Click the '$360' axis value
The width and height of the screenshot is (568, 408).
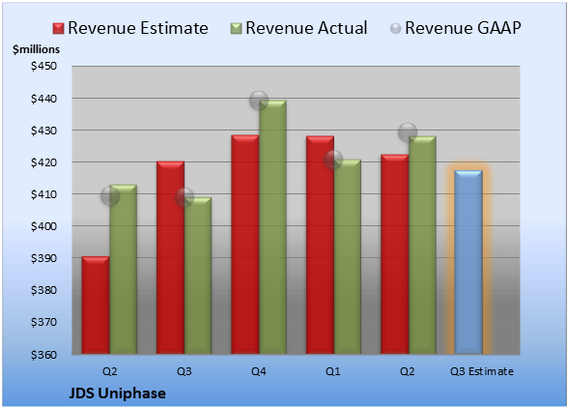point(43,354)
